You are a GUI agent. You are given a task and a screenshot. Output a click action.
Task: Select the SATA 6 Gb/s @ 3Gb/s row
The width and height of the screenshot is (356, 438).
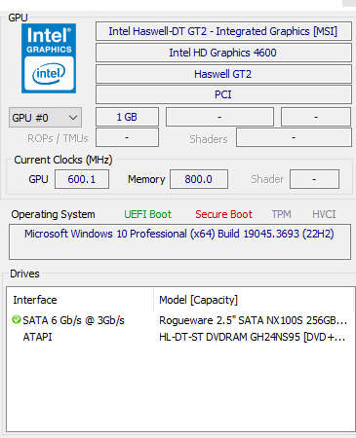[x=180, y=320]
